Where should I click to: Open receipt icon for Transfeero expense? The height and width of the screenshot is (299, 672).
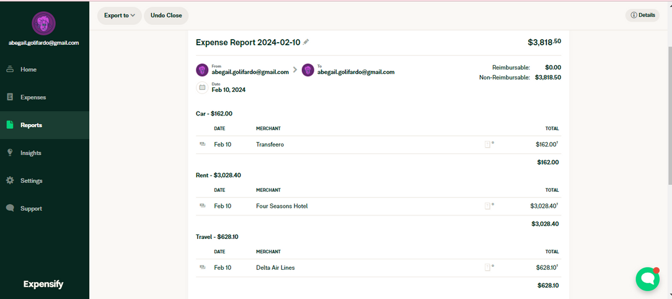point(487,145)
